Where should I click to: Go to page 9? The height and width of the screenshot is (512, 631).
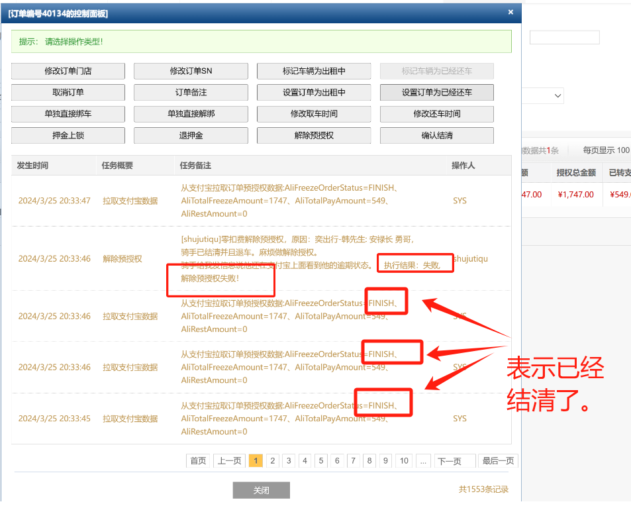[385, 460]
